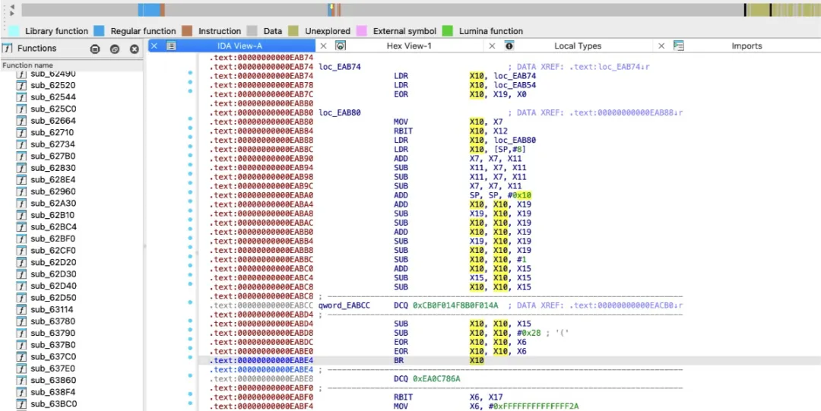Viewport: 821px width, 411px height.
Task: Click the navigation band left arrow
Action: 11,6
